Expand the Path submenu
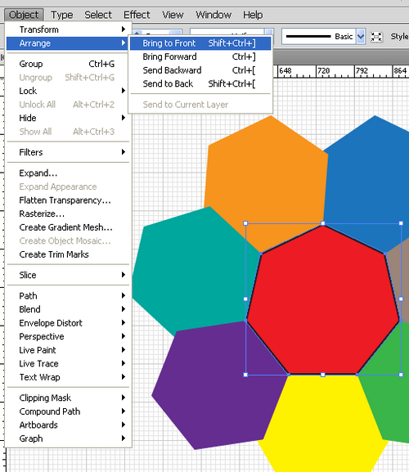The image size is (409, 472). pyautogui.click(x=68, y=295)
